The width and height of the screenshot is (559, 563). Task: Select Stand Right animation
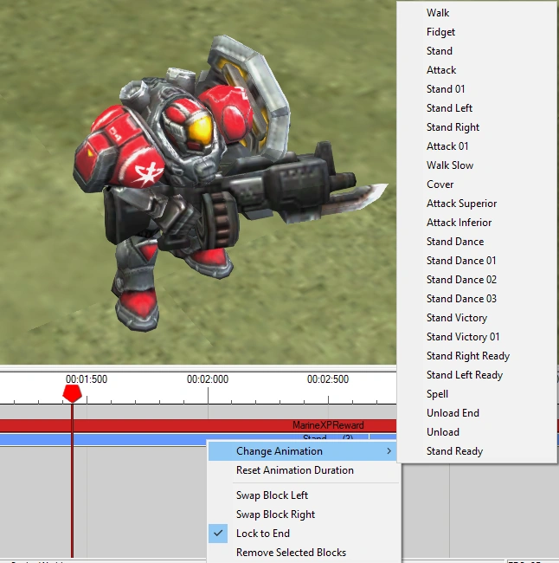click(x=477, y=127)
